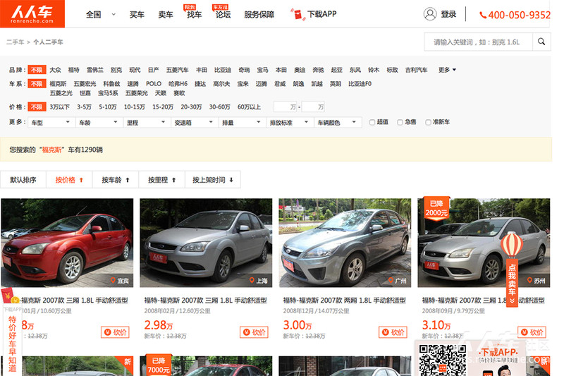
Task: Click the minimum price input box
Action: point(286,107)
